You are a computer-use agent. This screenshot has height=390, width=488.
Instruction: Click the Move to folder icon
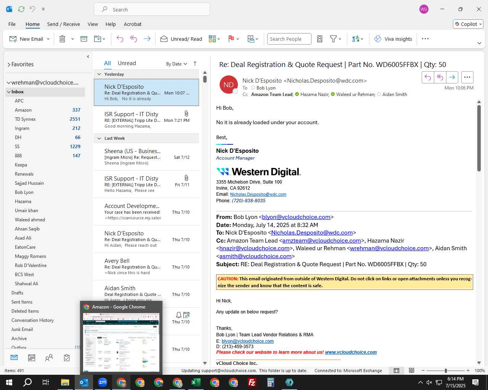98,39
